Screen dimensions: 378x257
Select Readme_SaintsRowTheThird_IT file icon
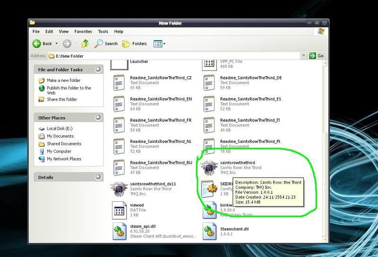(209, 125)
